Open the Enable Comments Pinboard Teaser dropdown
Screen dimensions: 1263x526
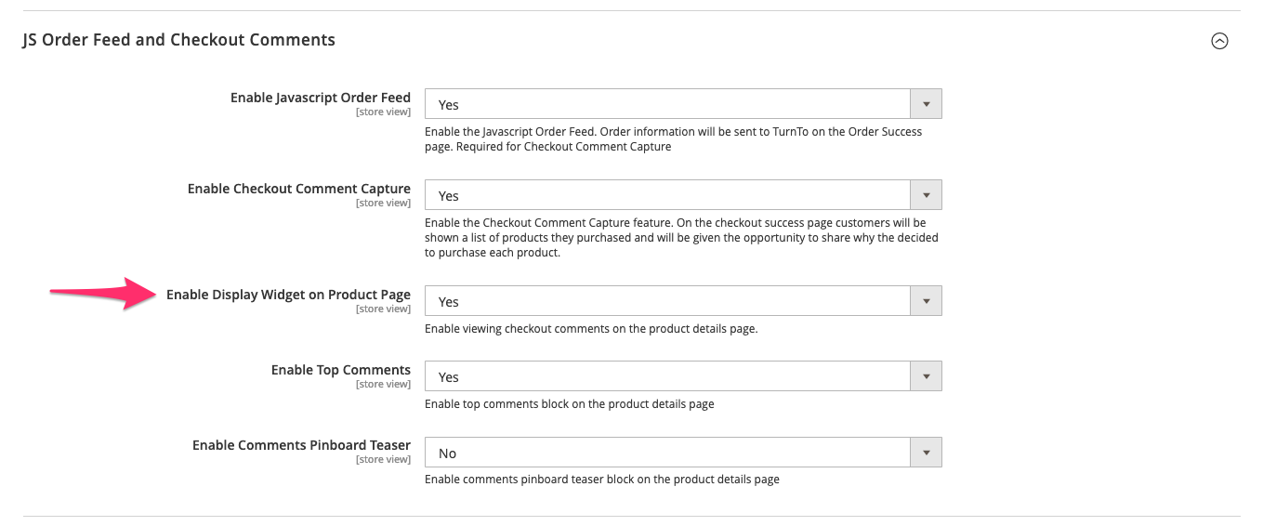click(x=666, y=453)
